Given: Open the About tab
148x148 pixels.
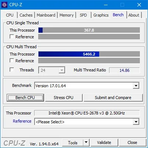Looking at the screenshot, I should coord(134,15).
